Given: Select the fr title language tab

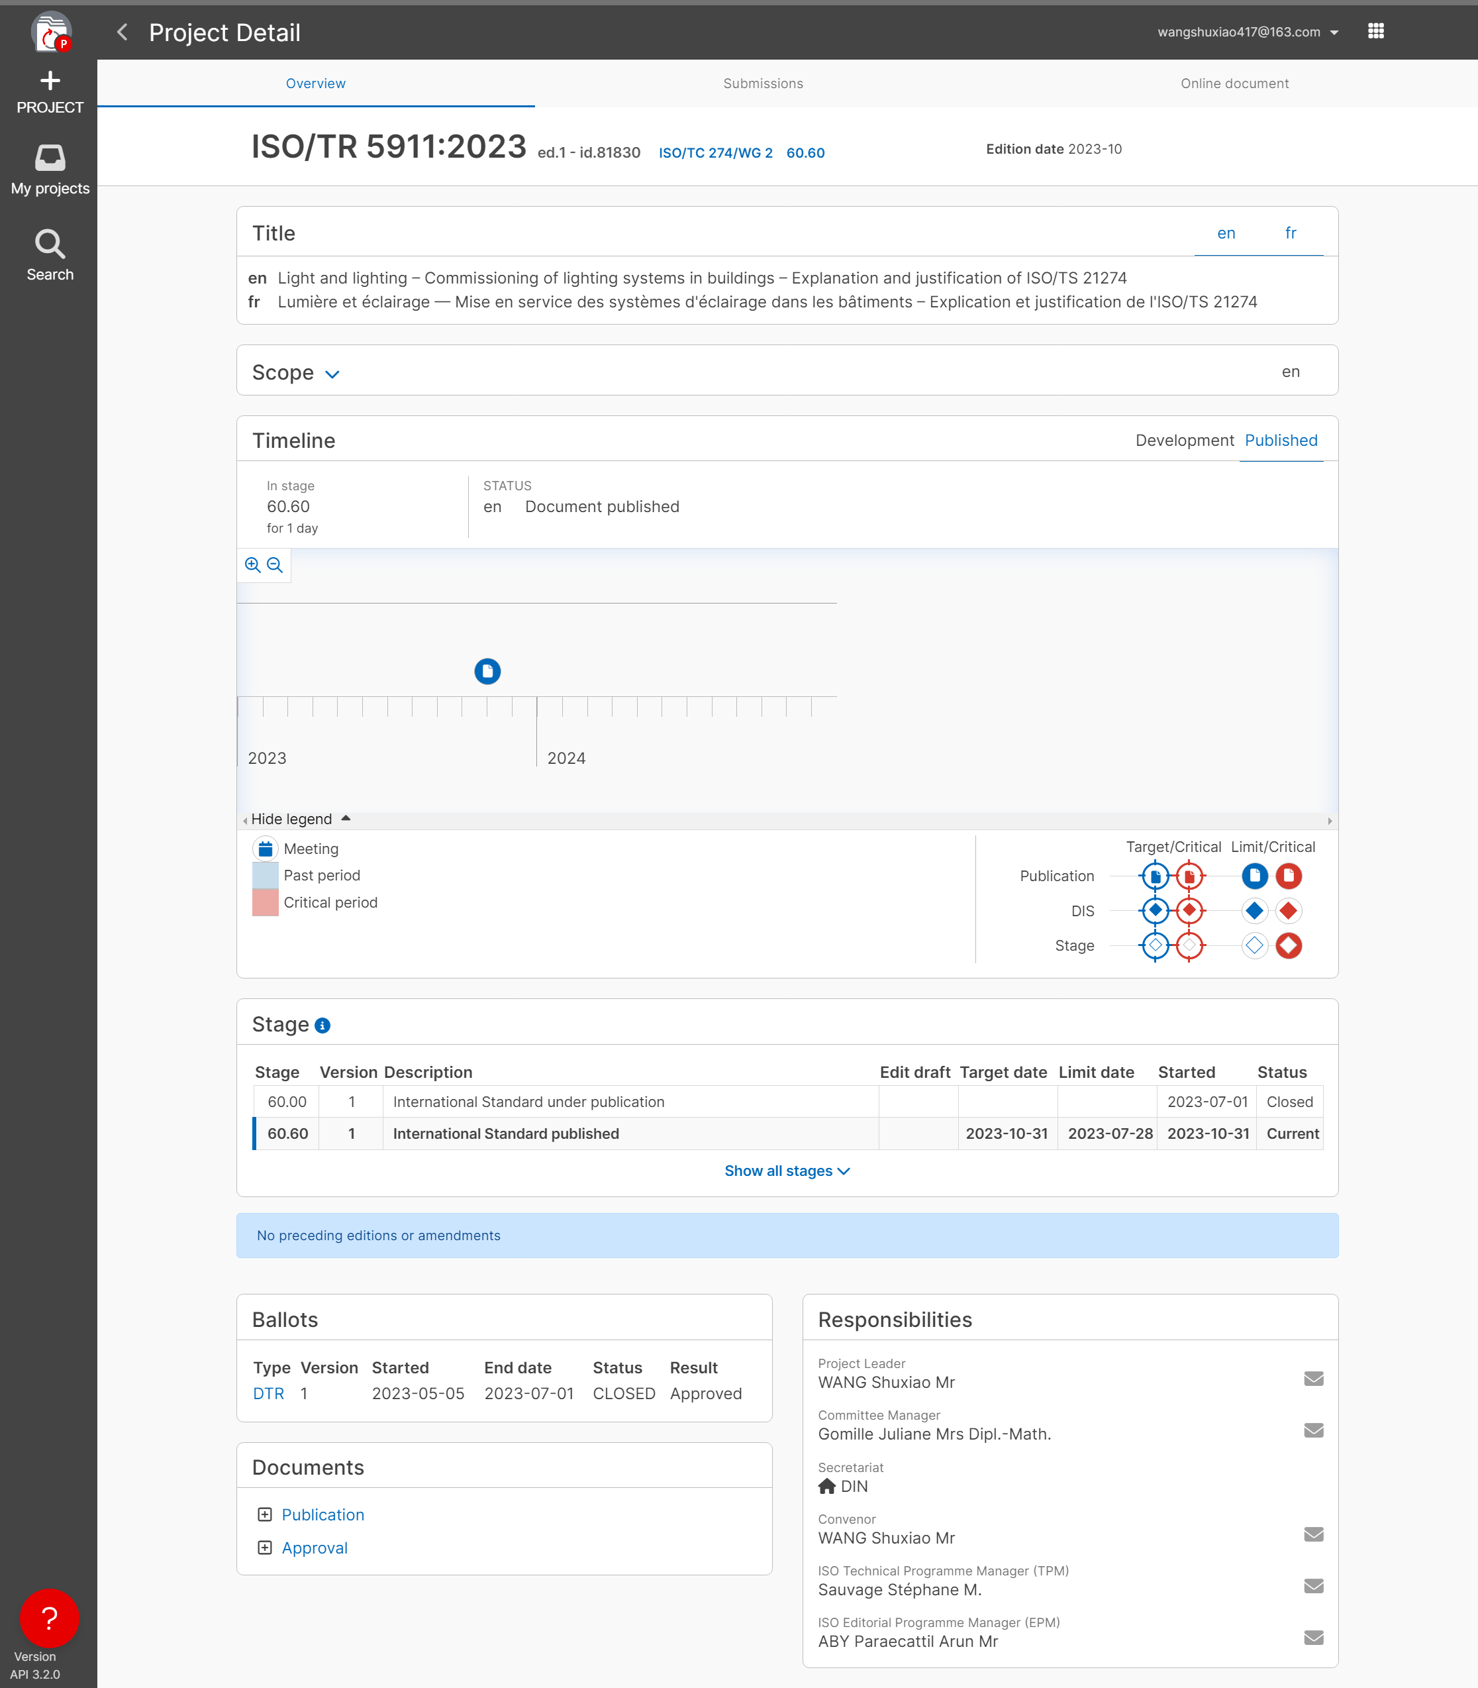Looking at the screenshot, I should click(x=1291, y=233).
